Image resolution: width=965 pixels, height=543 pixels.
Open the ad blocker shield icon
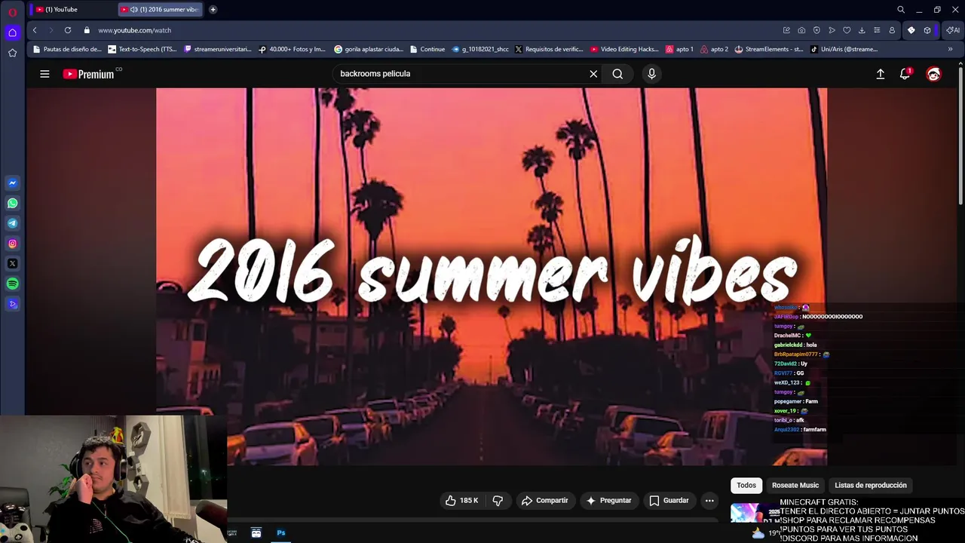[816, 30]
